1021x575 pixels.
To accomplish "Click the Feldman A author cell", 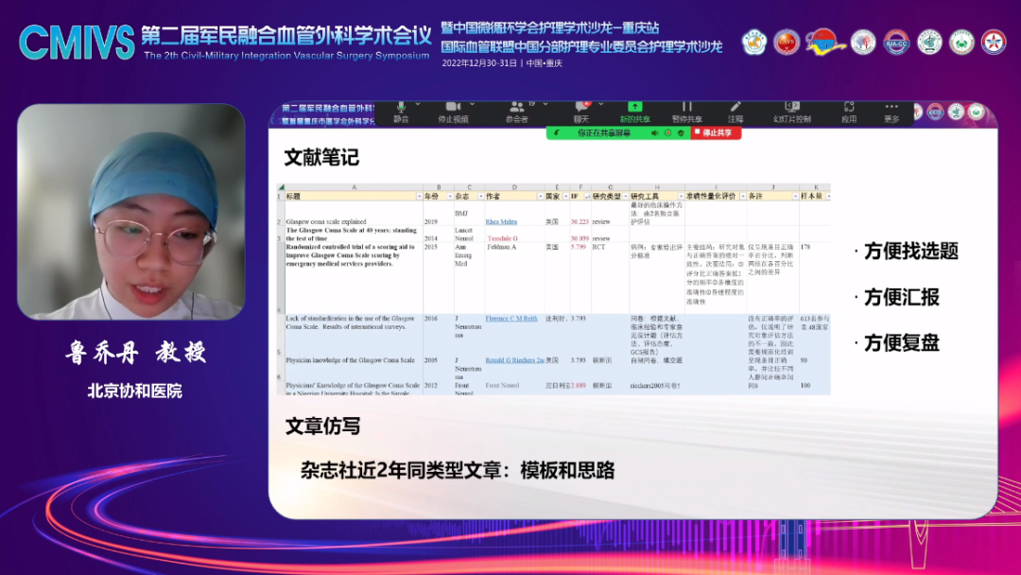I will [x=501, y=247].
